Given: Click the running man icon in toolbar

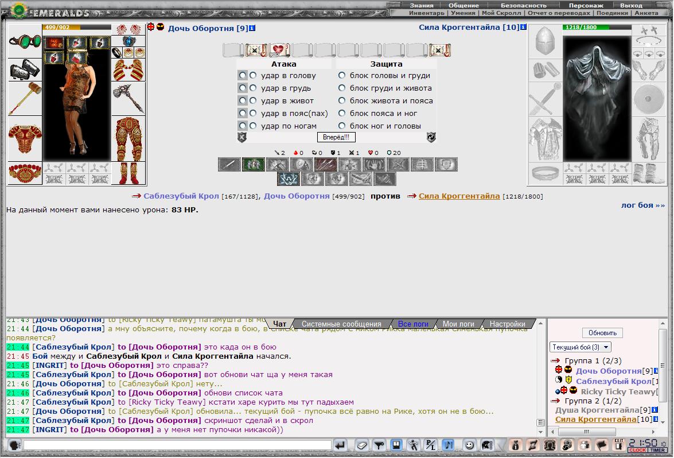Looking at the screenshot, I should tap(414, 445).
